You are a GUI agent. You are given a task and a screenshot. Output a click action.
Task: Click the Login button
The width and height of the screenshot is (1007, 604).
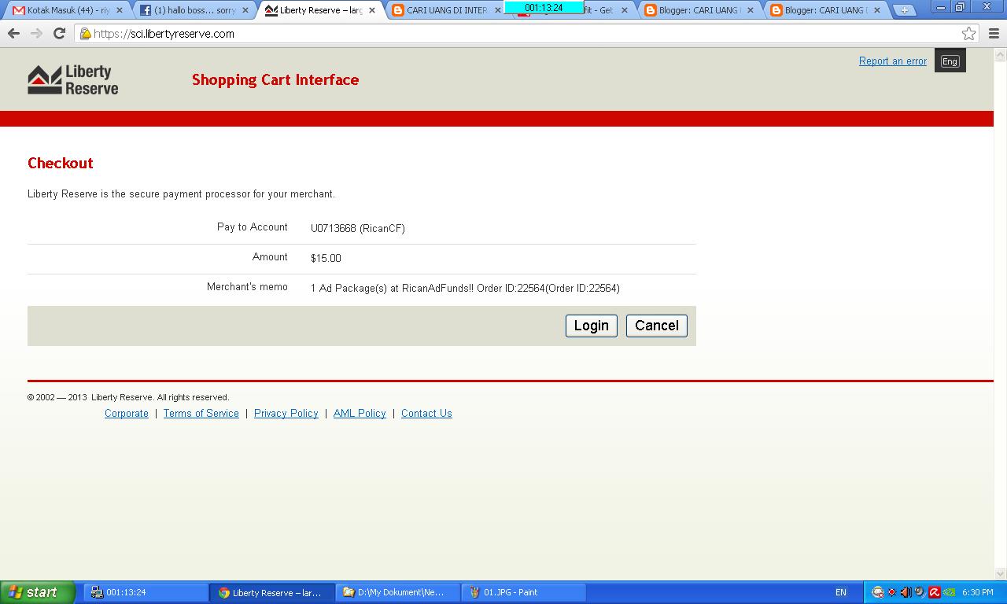pyautogui.click(x=592, y=326)
